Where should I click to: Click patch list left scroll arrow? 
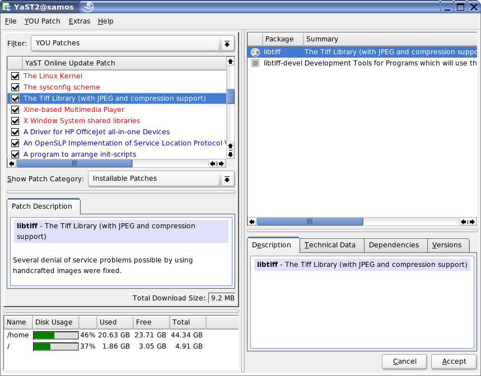(12, 163)
